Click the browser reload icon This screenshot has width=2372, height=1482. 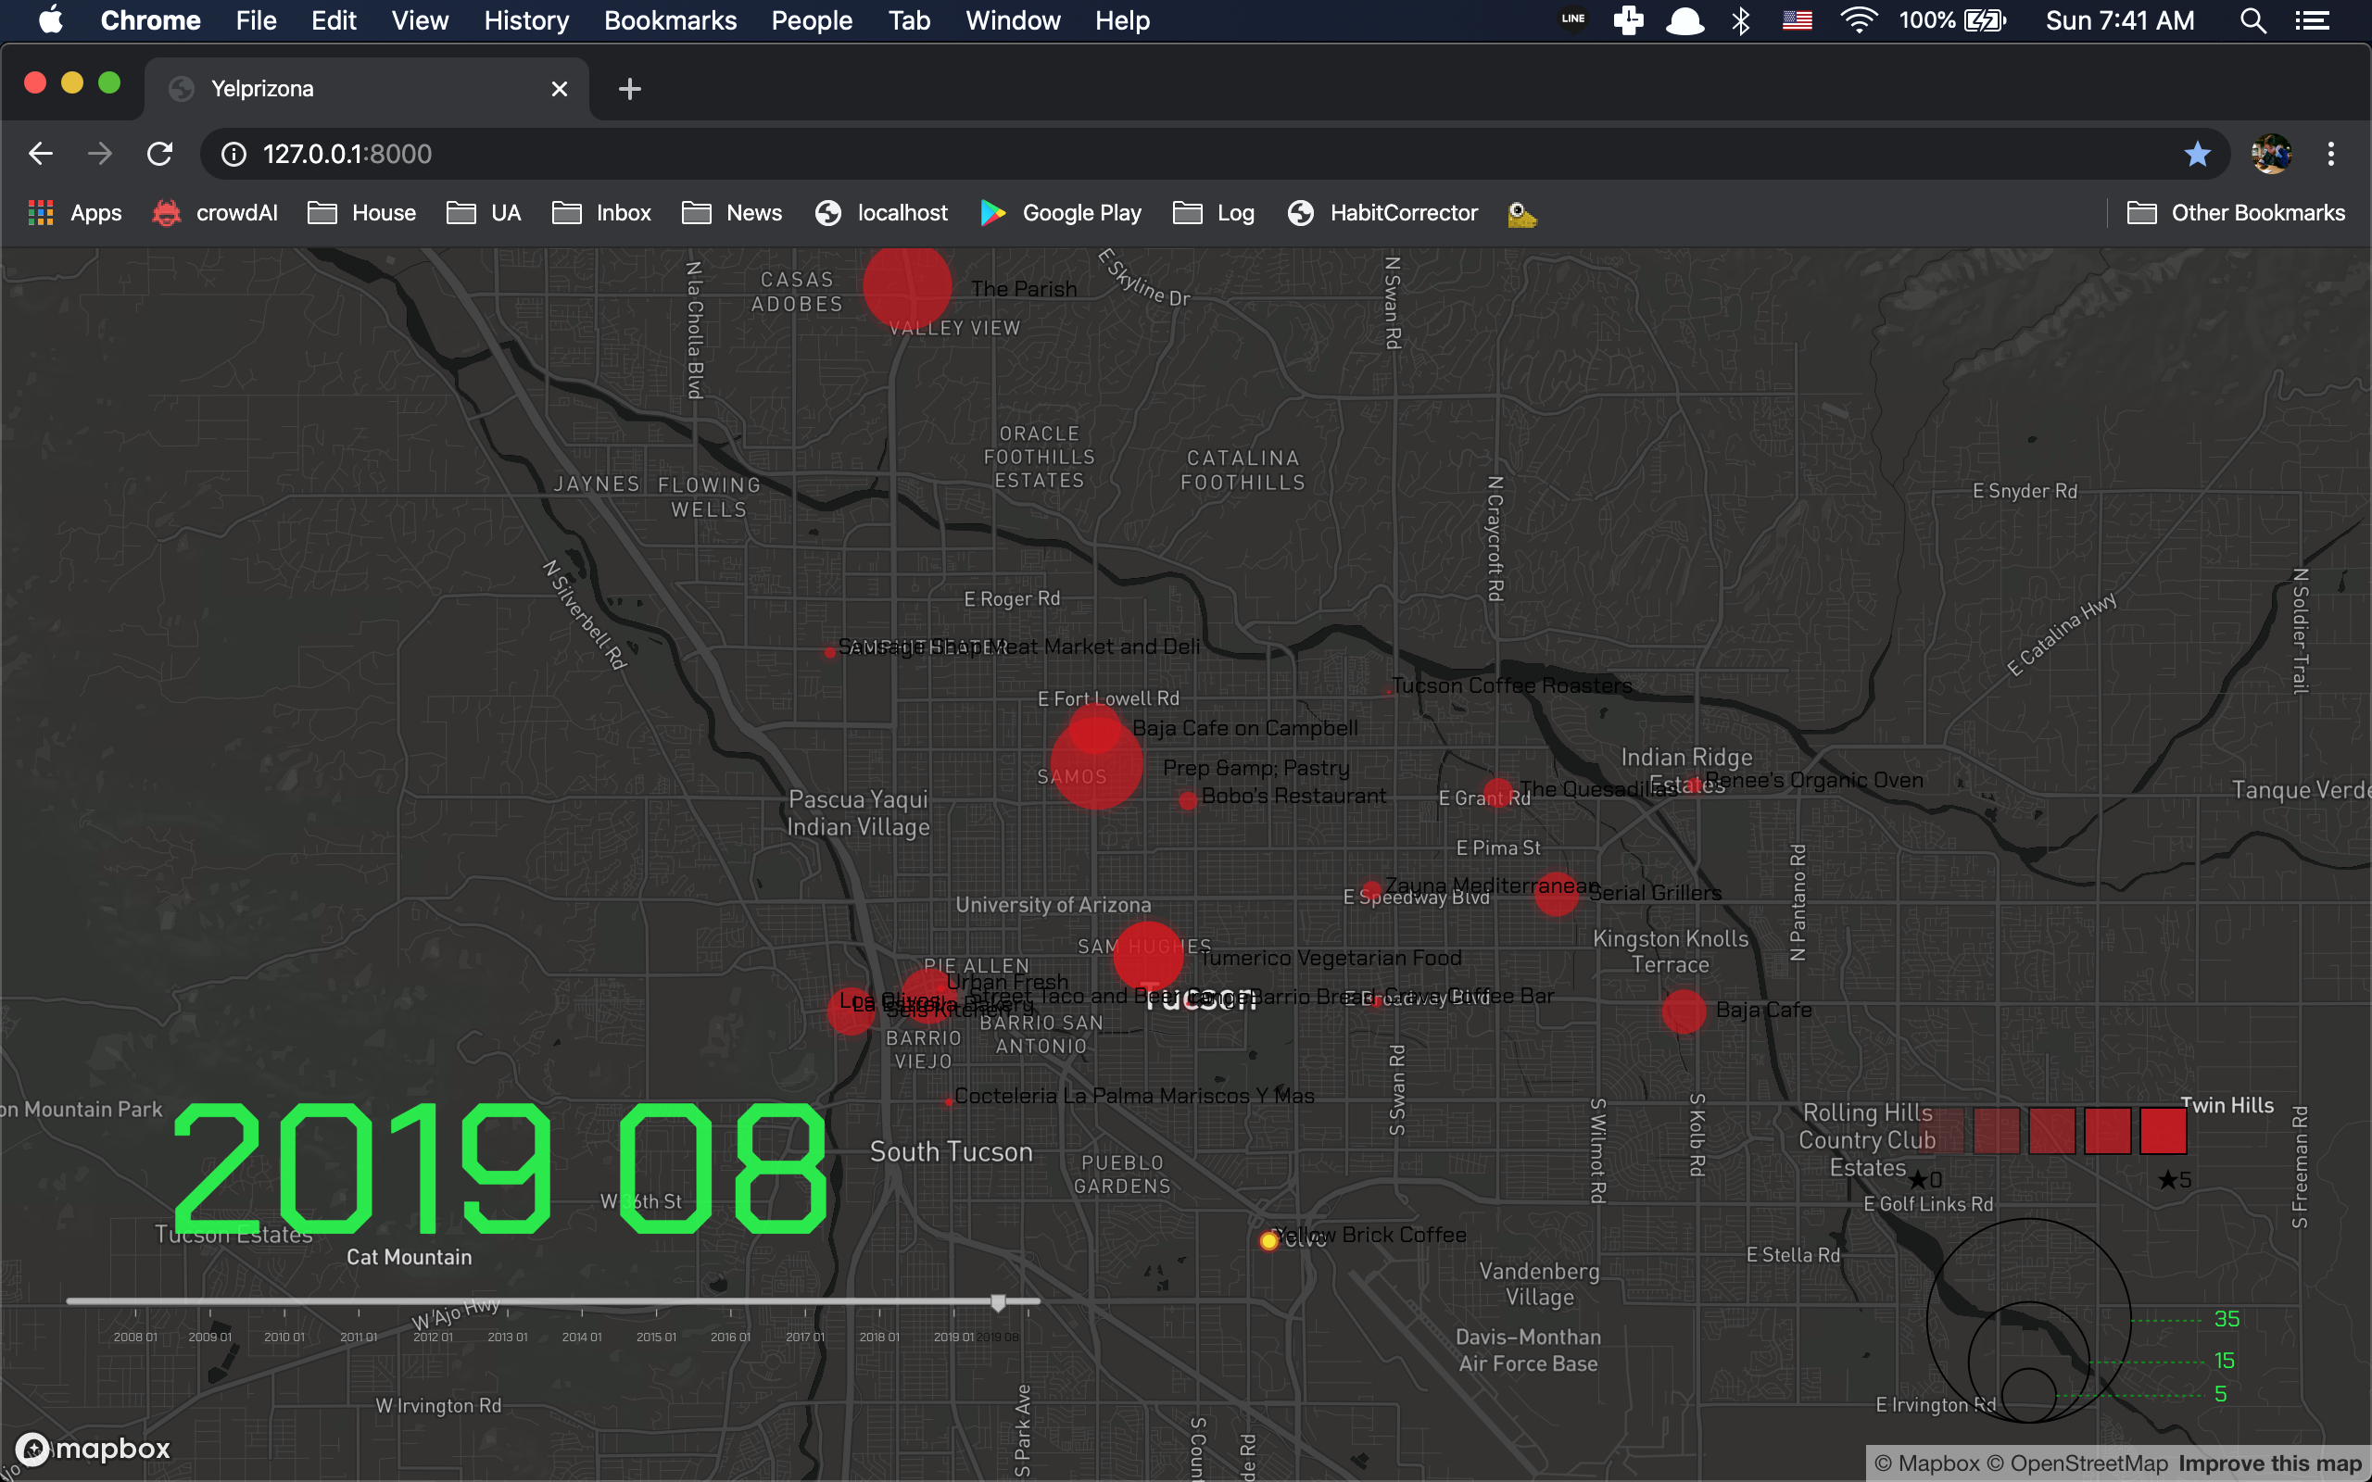[x=159, y=154]
